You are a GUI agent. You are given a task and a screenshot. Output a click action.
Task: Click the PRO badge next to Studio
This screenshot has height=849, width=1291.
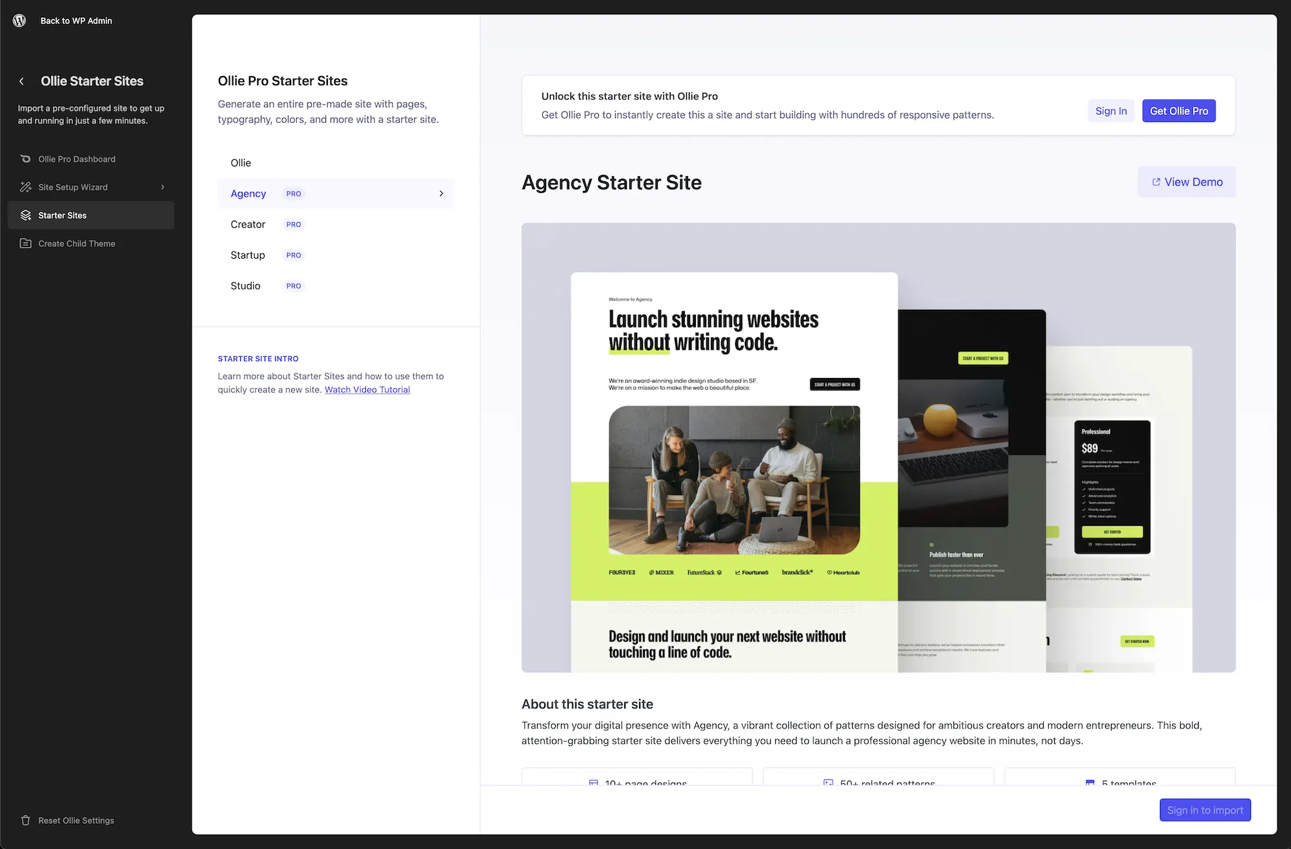[x=294, y=286]
